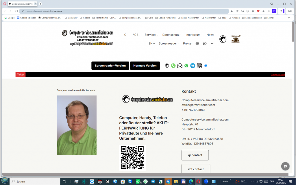Open the Soziale Netzwerke bookmark folder

coord(165,18)
